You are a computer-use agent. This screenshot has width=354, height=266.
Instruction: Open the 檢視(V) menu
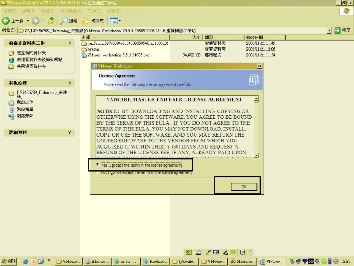(x=48, y=11)
